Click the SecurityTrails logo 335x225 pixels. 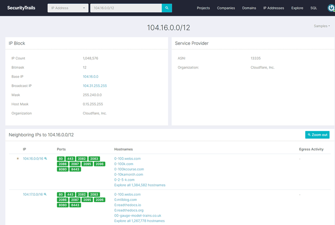(x=21, y=8)
